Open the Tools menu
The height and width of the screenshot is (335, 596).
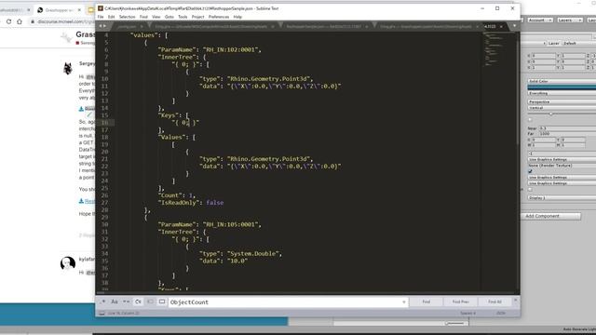pos(183,17)
